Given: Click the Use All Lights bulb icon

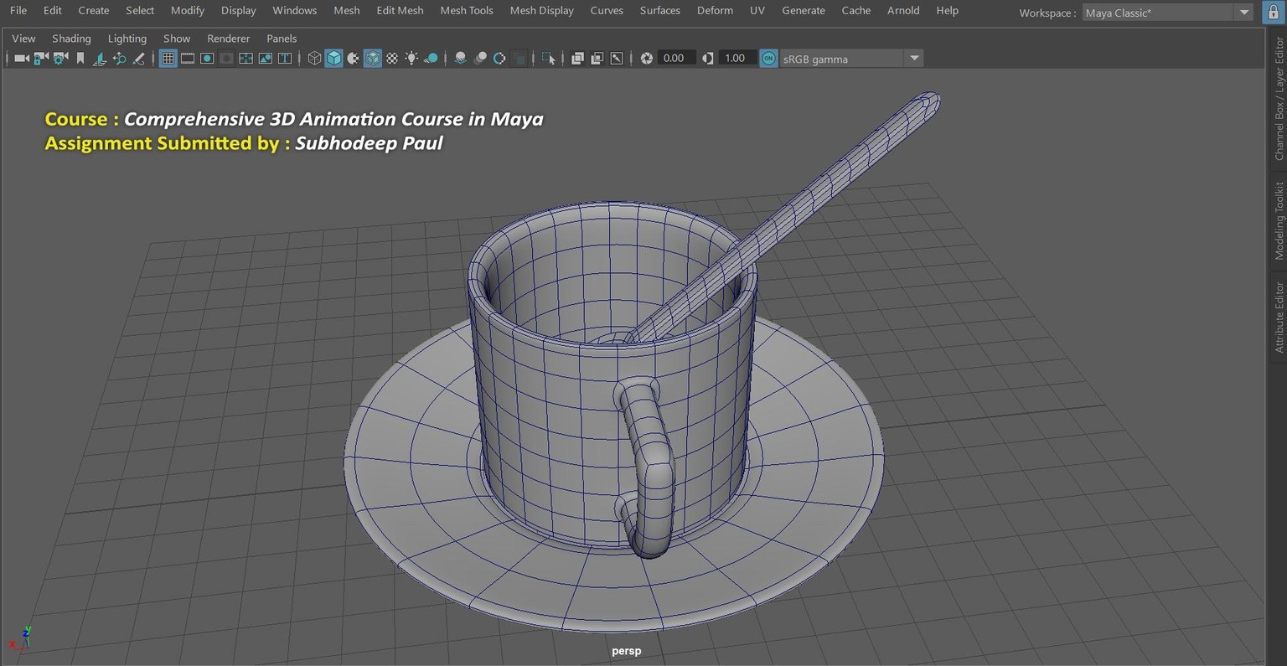Looking at the screenshot, I should click(411, 59).
